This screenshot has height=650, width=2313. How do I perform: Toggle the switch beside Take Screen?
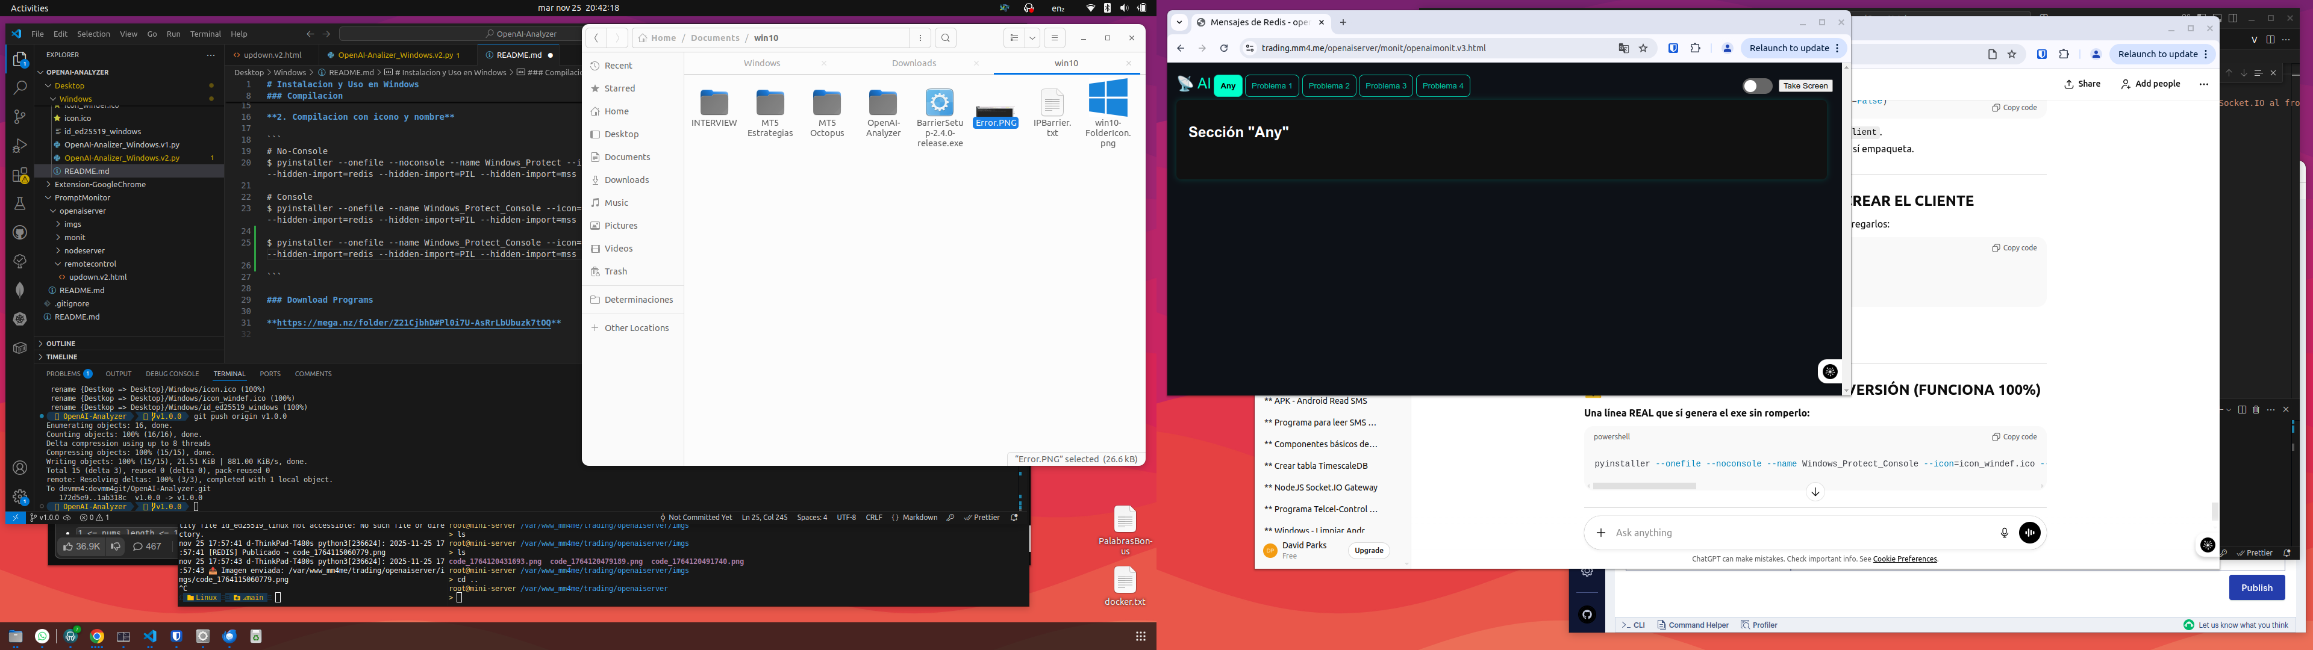click(x=1756, y=86)
